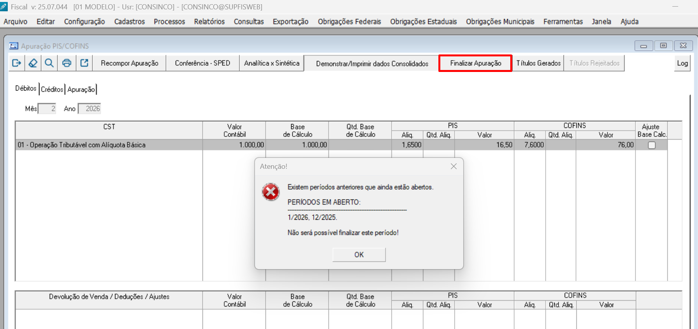Click the Títulos Rejeitados button
The width and height of the screenshot is (698, 329).
594,63
